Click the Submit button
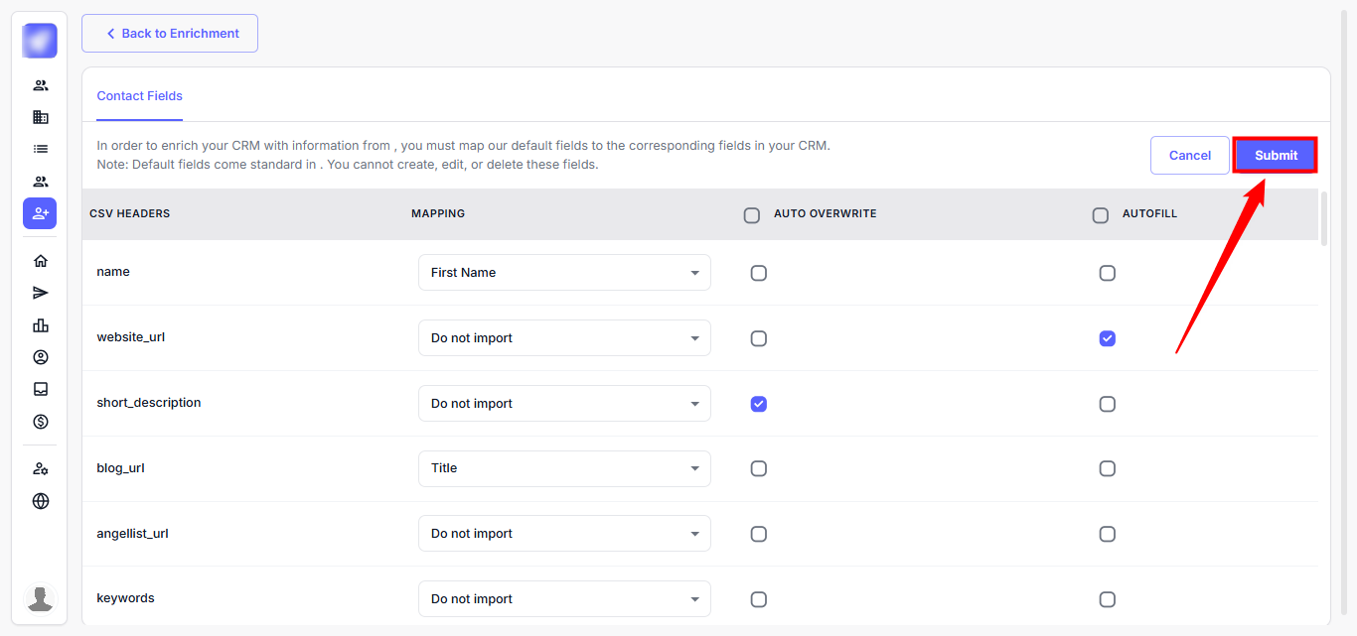Screen dimensions: 1357x636 coord(1276,156)
